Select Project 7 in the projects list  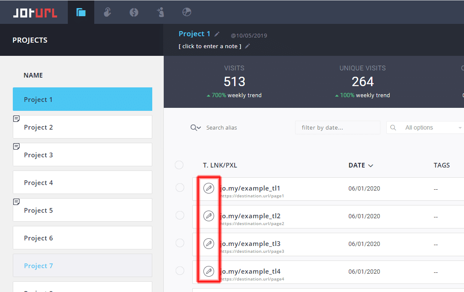(82, 266)
